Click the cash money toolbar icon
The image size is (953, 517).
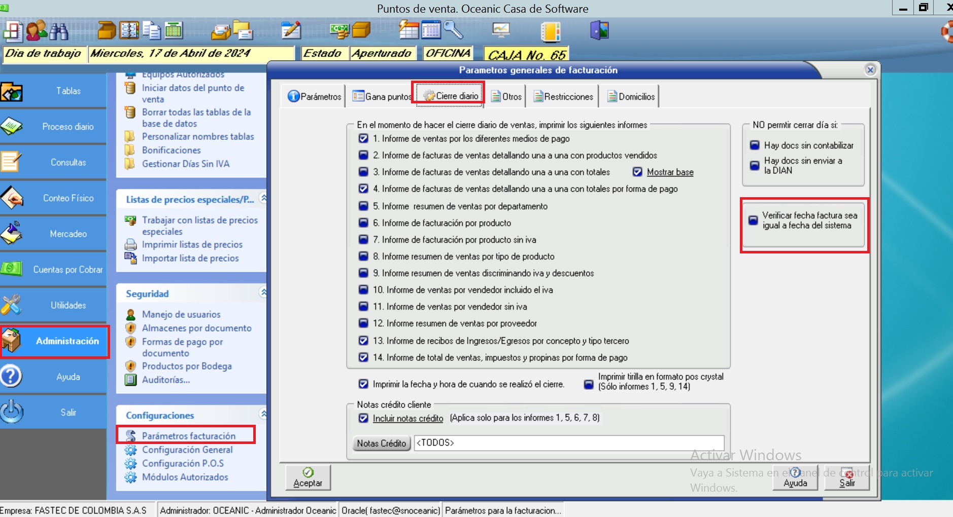pos(338,31)
